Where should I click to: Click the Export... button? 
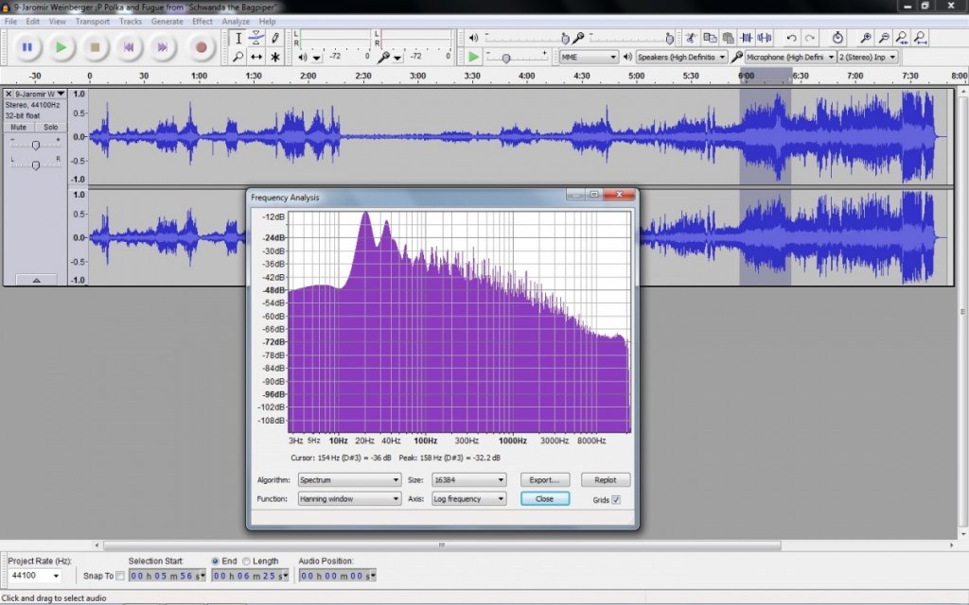click(544, 479)
